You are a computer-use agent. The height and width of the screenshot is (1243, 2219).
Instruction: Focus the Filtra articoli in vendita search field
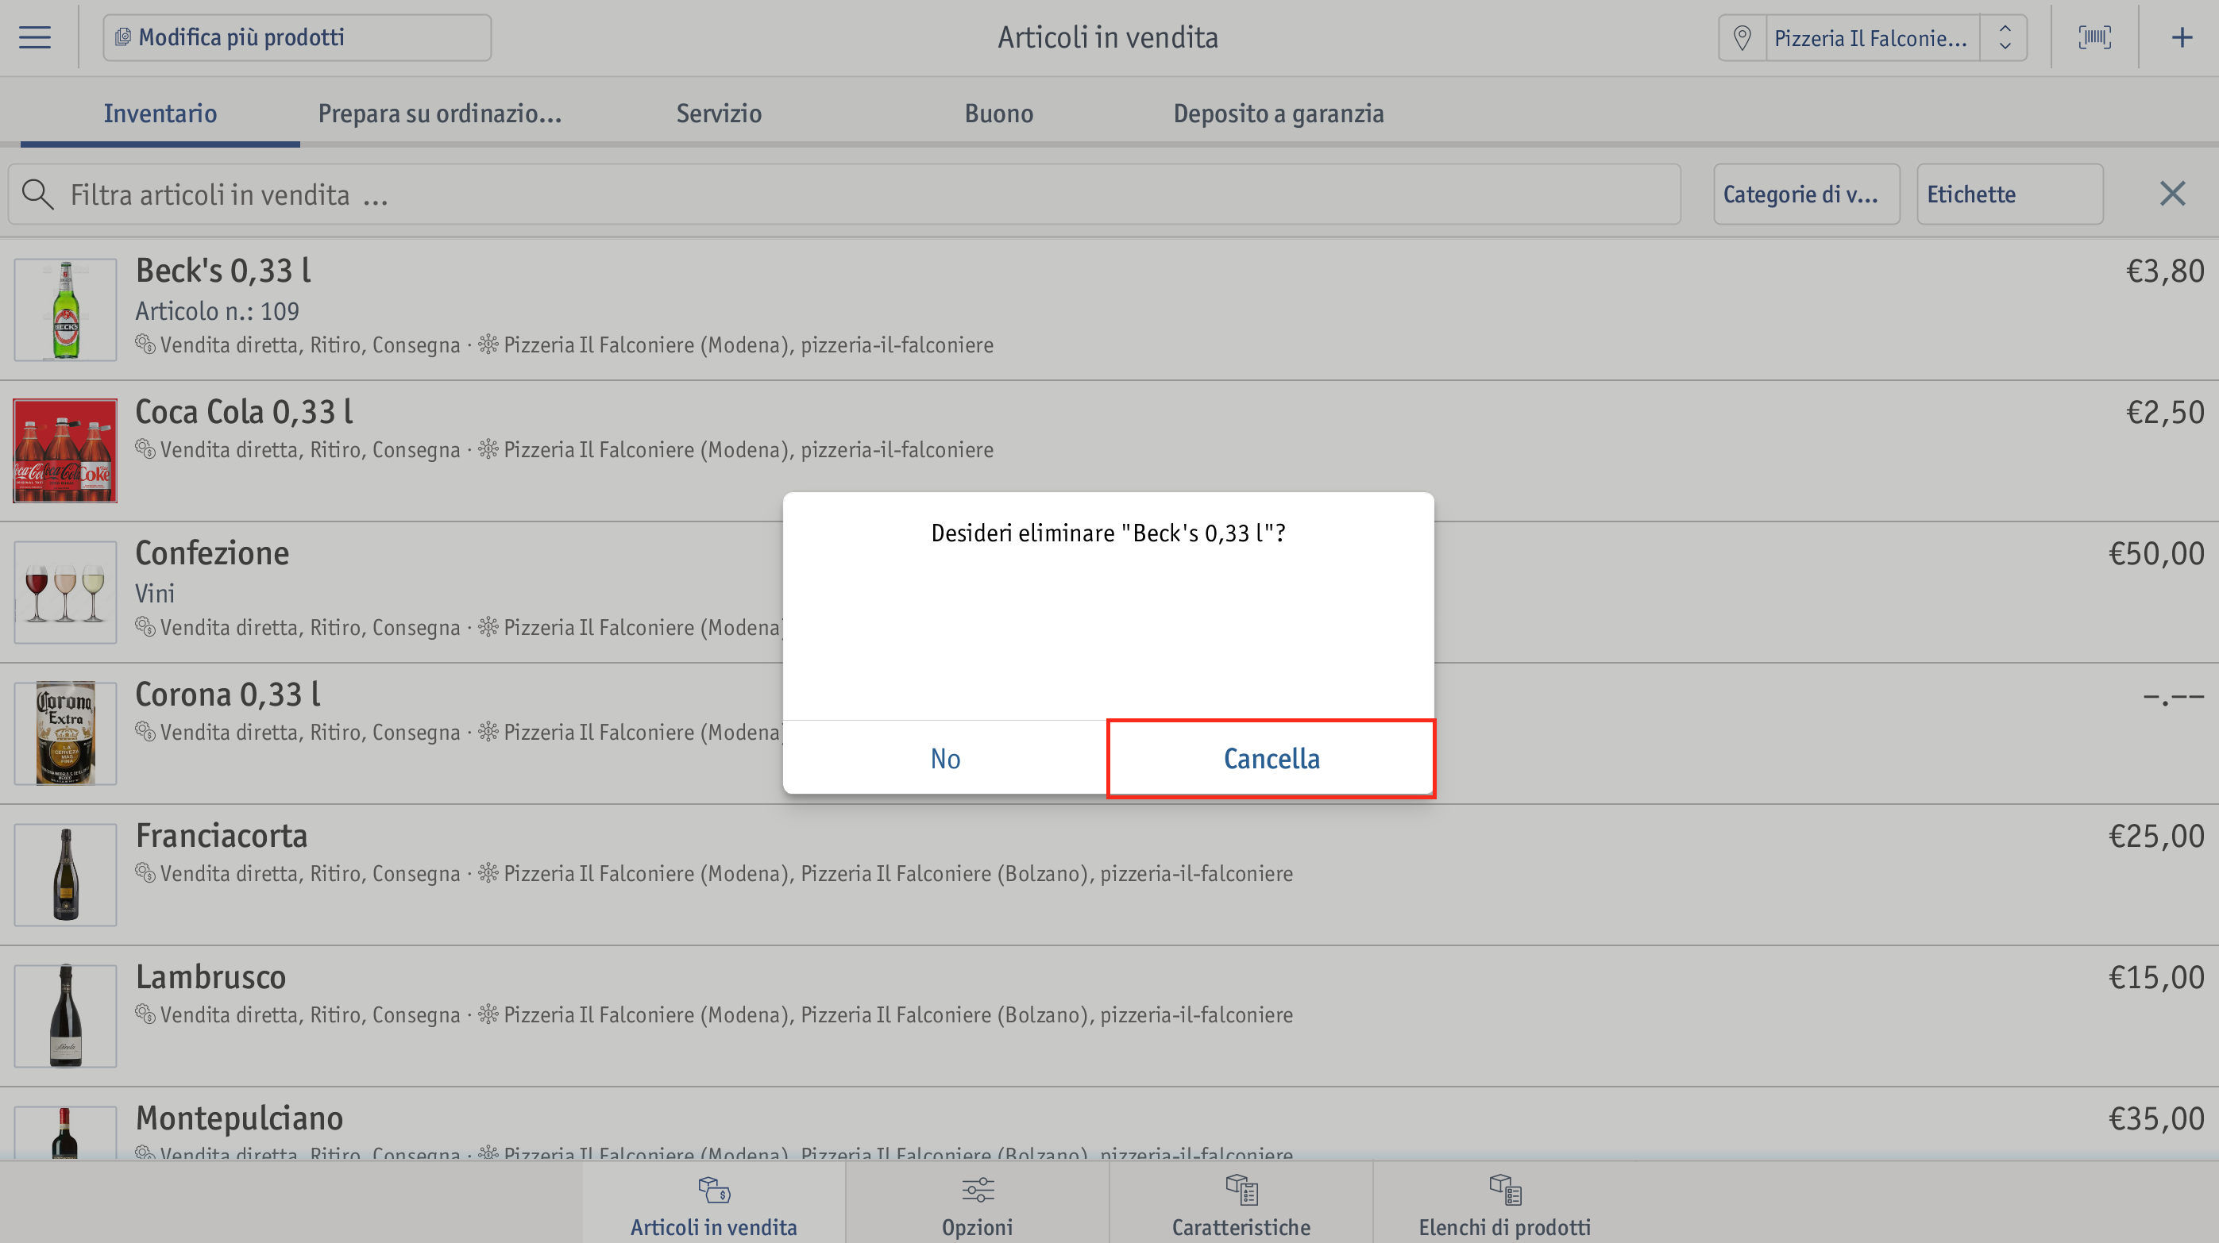tap(844, 194)
